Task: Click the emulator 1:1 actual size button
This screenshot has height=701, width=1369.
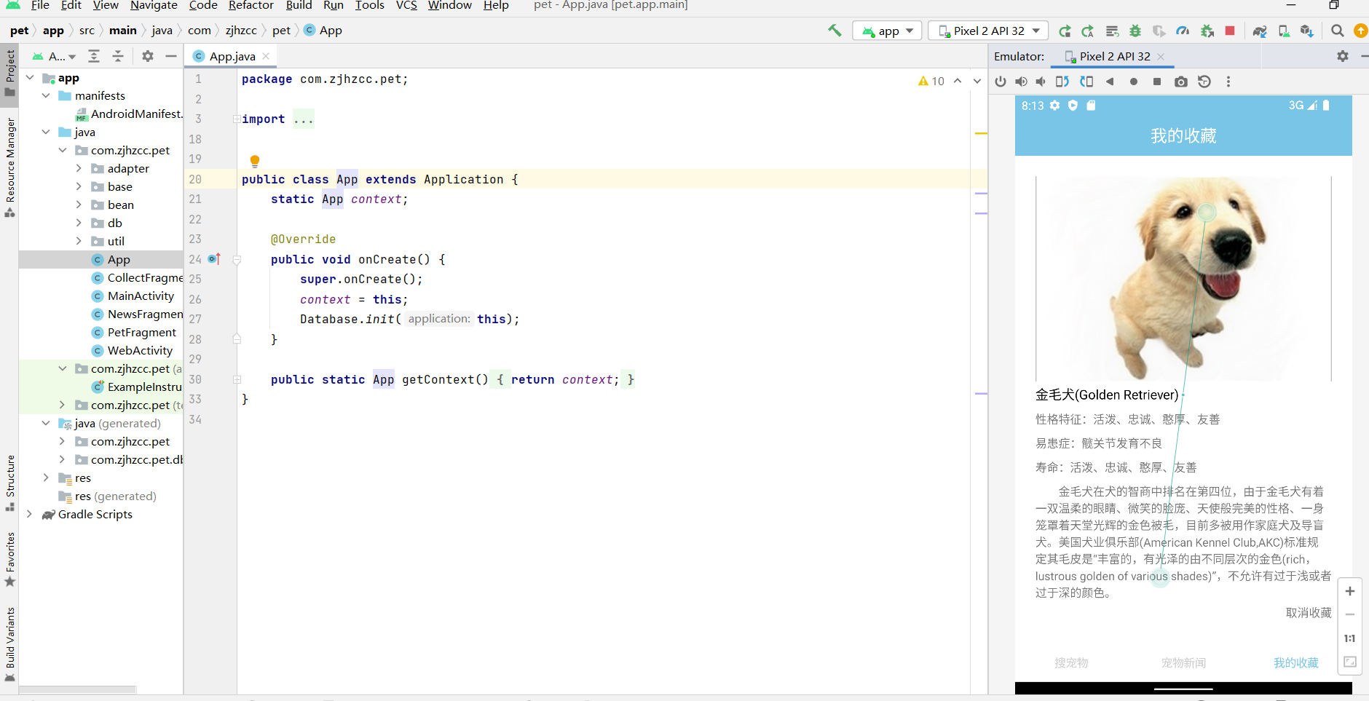Action: (1349, 638)
